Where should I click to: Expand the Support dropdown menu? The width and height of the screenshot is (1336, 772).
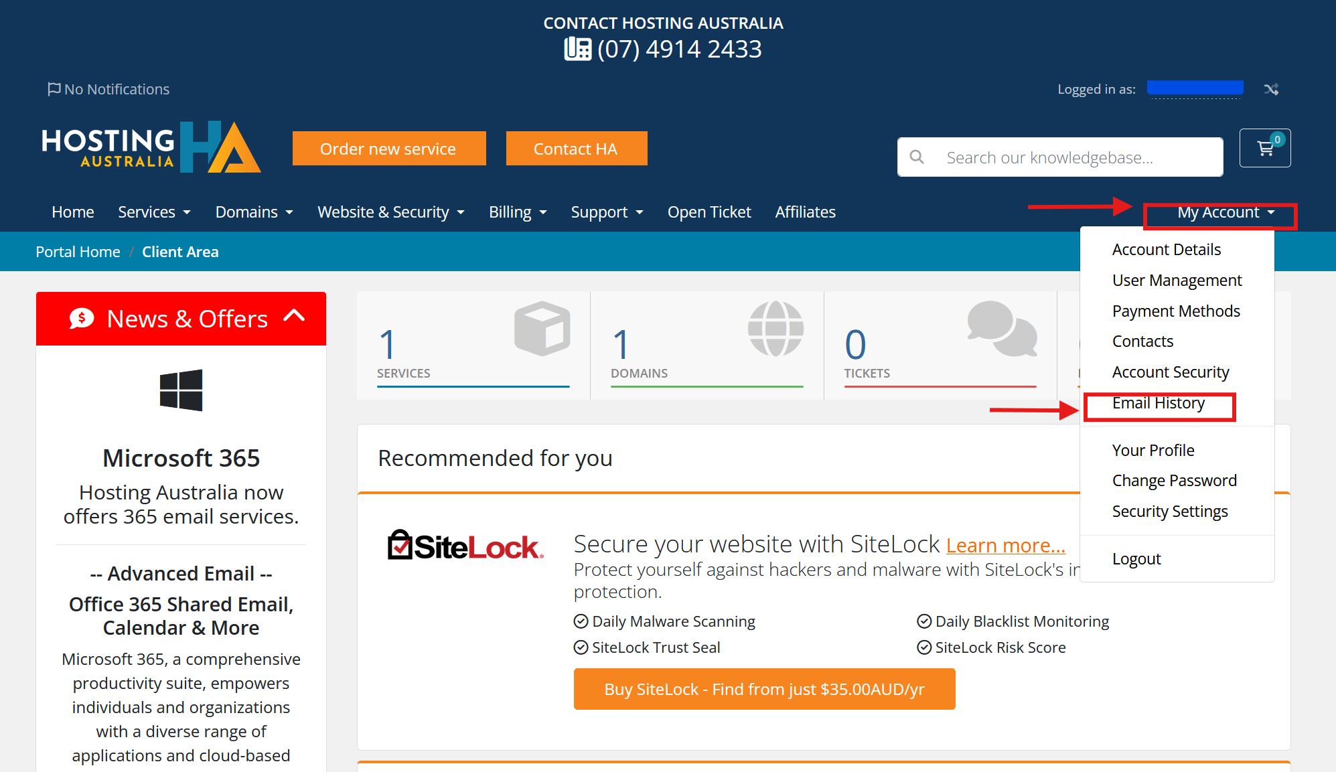[607, 212]
